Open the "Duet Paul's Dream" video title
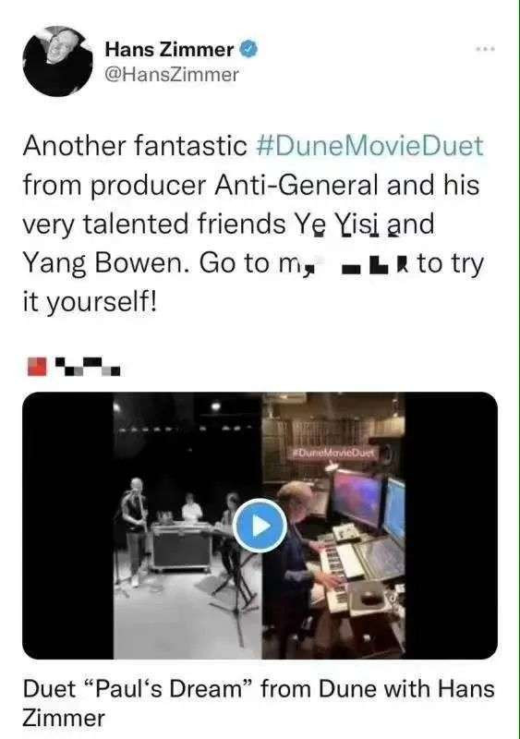This screenshot has width=520, height=739. coord(259,703)
